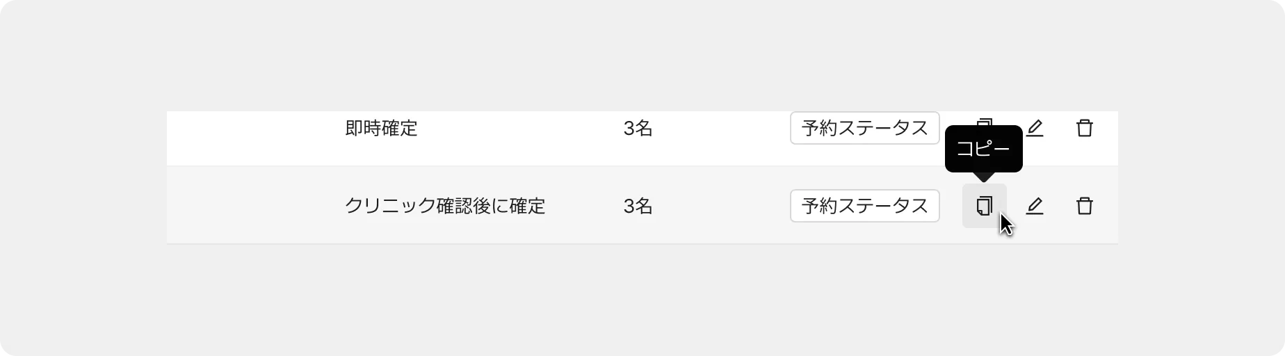Click the black コピー tooltip

[984, 149]
